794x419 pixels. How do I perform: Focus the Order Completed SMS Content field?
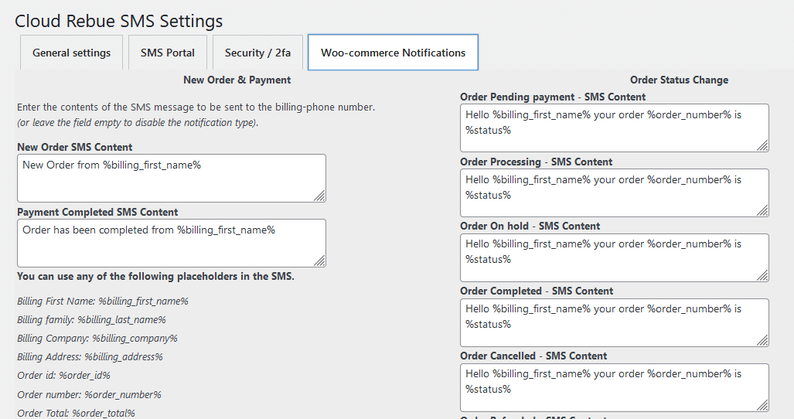[614, 322]
